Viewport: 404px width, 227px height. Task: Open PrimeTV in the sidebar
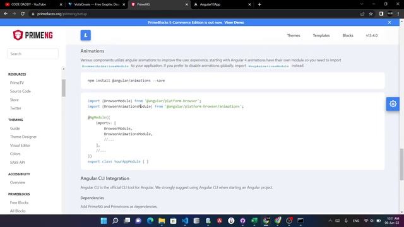click(17, 83)
